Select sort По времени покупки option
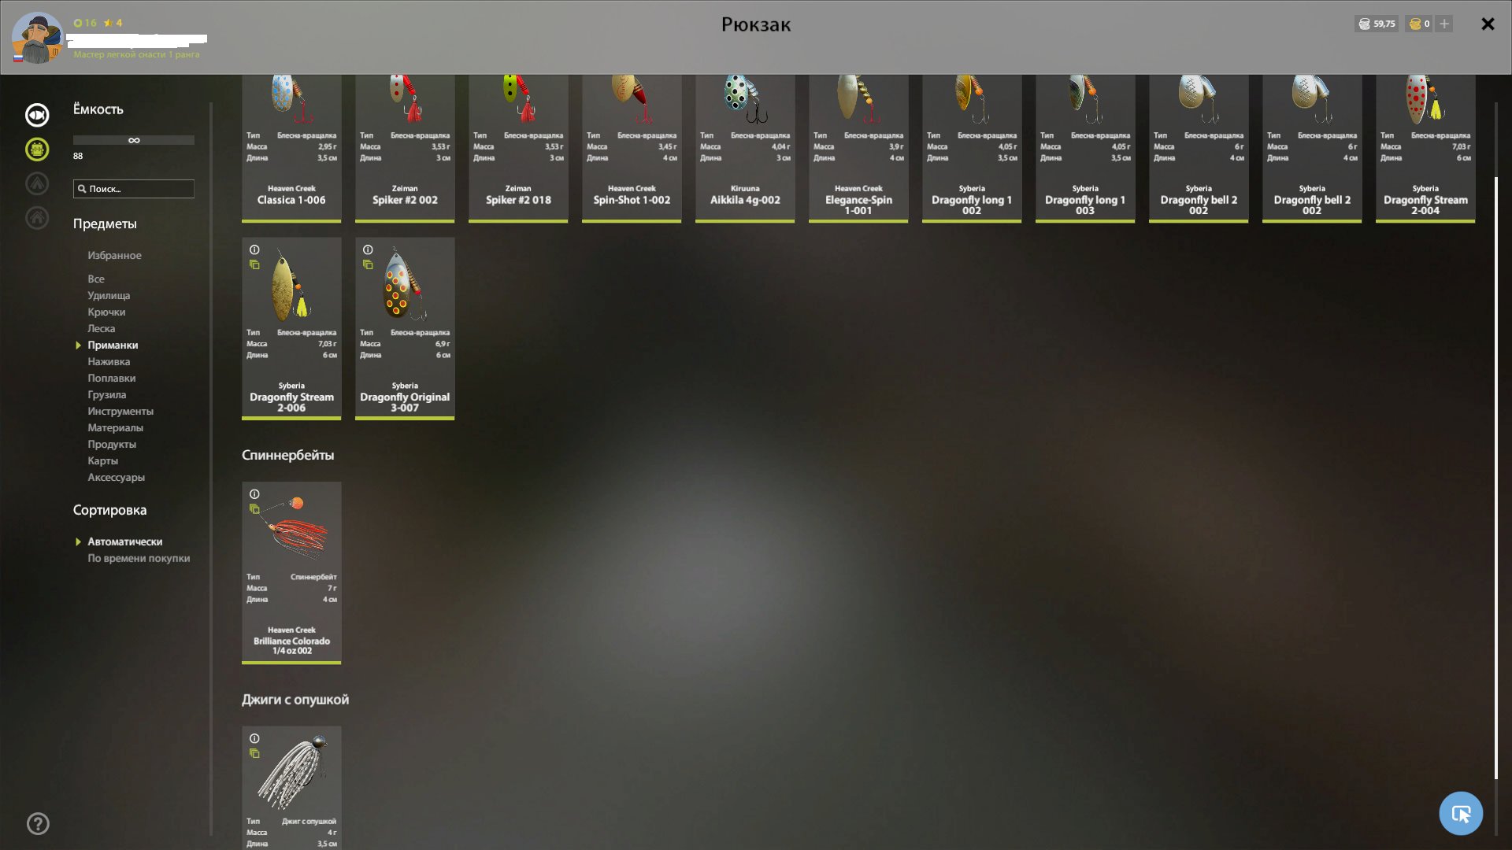 point(139,558)
